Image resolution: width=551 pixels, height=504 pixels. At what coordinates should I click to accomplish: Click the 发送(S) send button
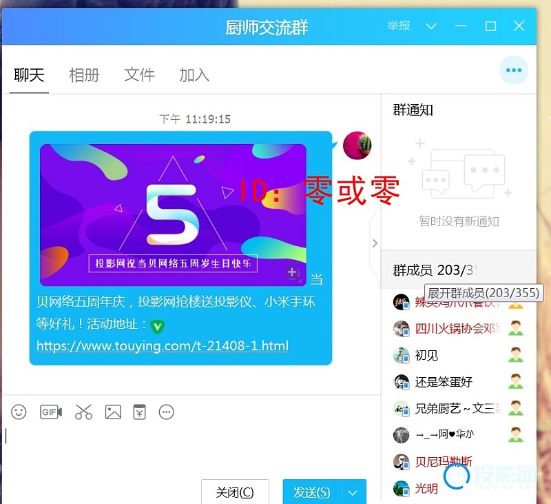[313, 492]
